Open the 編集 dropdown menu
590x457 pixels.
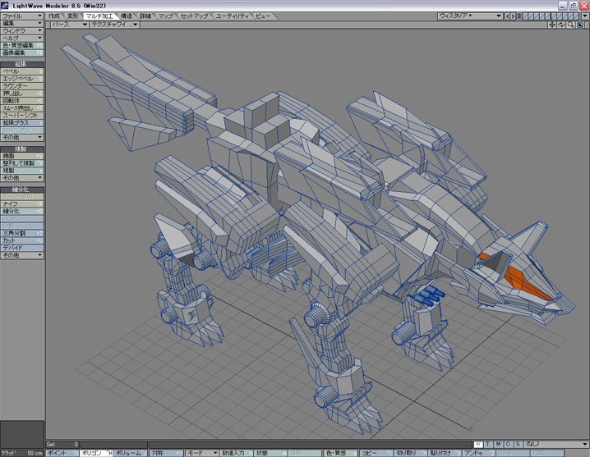tap(22, 23)
